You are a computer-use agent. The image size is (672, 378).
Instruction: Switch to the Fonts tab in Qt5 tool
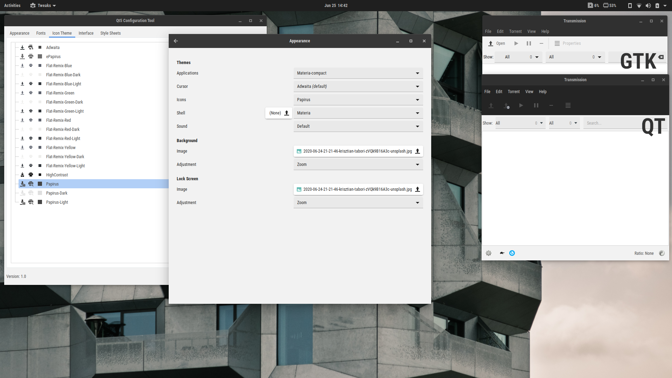tap(41, 33)
